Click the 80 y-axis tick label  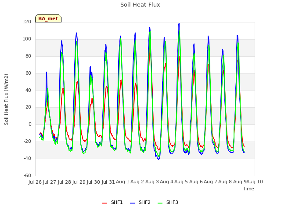pyautogui.click(x=28, y=56)
